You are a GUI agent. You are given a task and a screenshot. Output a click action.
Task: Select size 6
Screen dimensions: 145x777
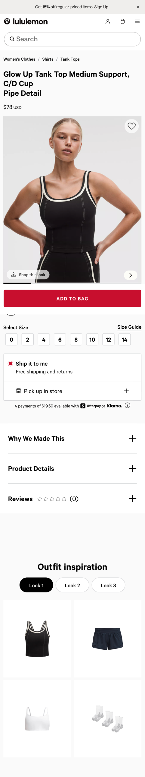60,340
